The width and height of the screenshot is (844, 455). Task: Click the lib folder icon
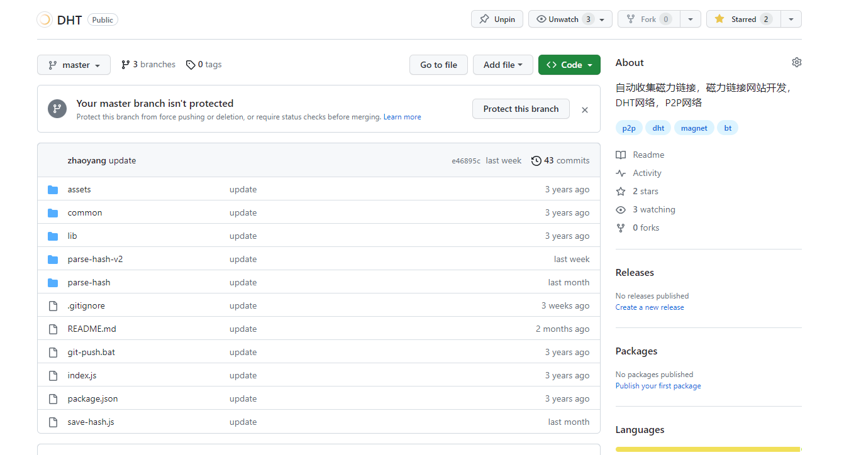point(53,236)
